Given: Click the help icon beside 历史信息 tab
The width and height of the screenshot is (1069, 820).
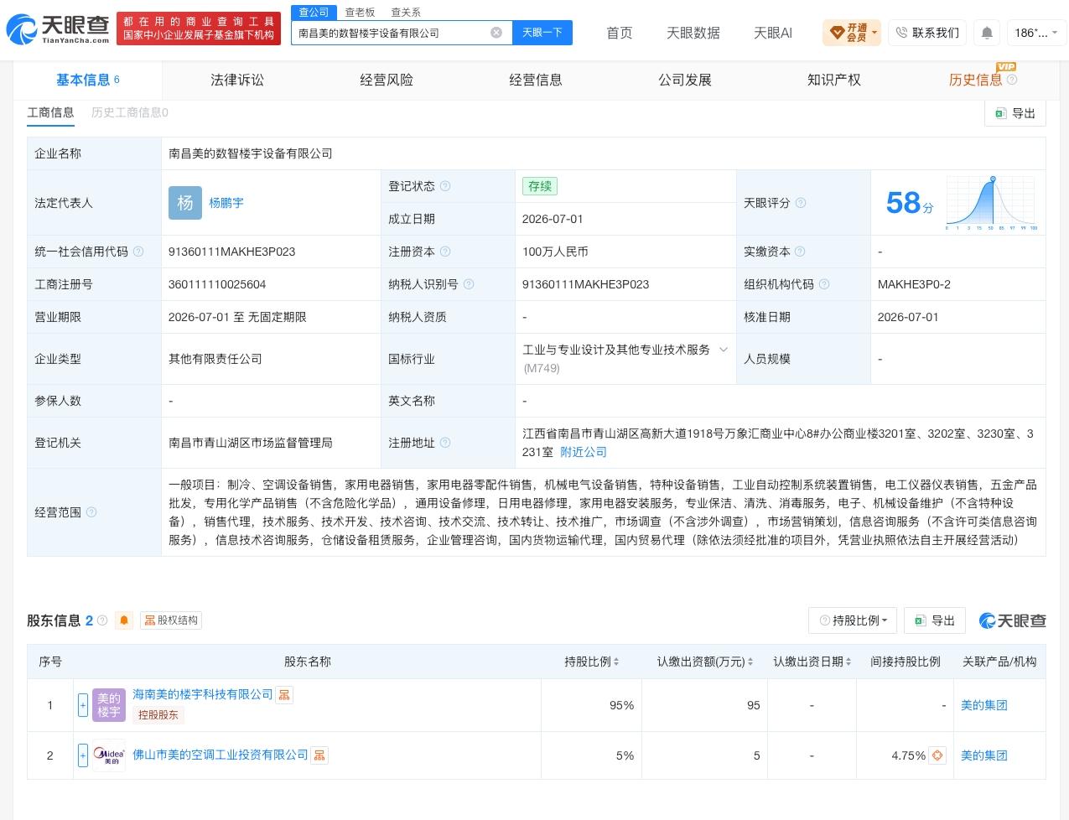Looking at the screenshot, I should 1012,80.
